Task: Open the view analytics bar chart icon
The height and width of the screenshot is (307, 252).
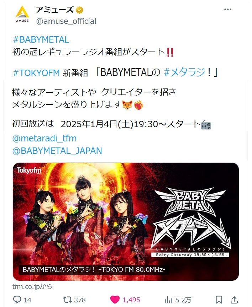Action: (168, 300)
